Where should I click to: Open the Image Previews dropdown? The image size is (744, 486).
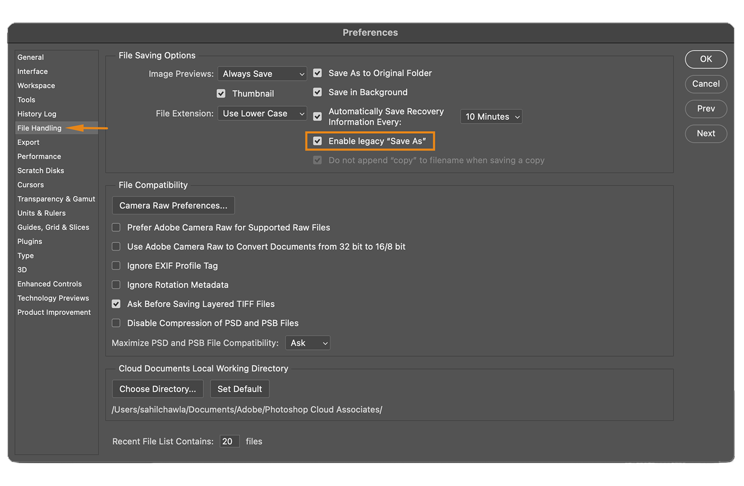262,73
